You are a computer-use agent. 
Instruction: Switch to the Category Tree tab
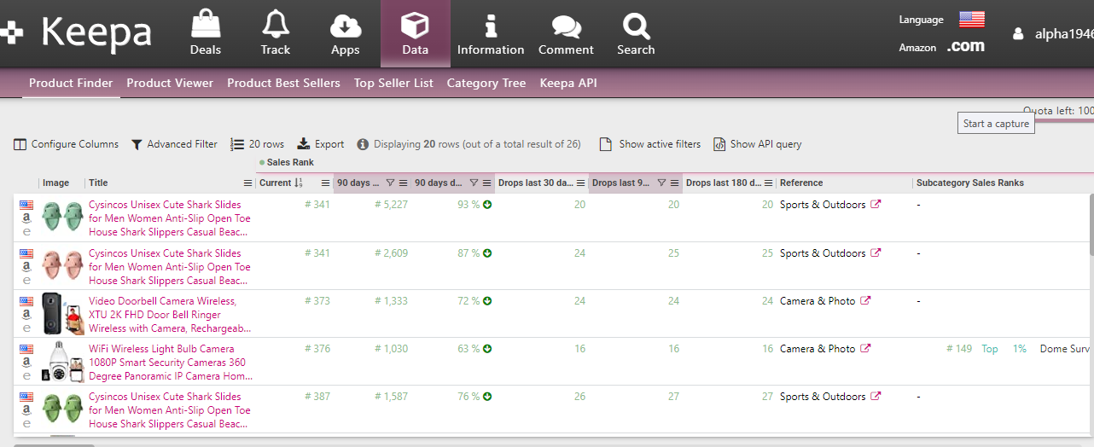point(486,83)
